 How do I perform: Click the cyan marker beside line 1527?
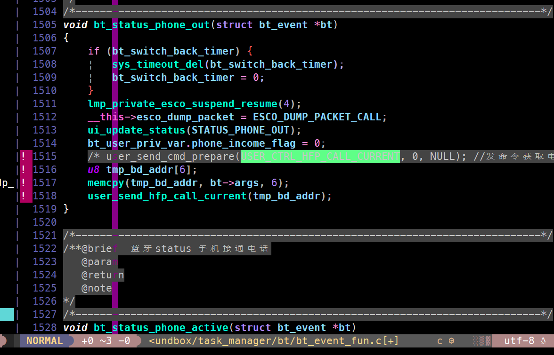(x=7, y=315)
